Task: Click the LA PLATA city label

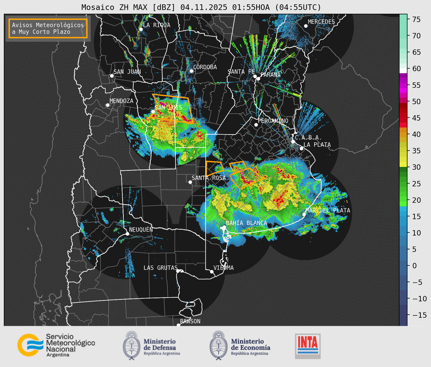Action: tap(317, 145)
